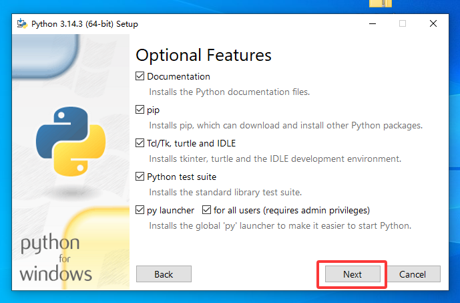
Task: Disable the Python test suite option
Action: point(140,177)
